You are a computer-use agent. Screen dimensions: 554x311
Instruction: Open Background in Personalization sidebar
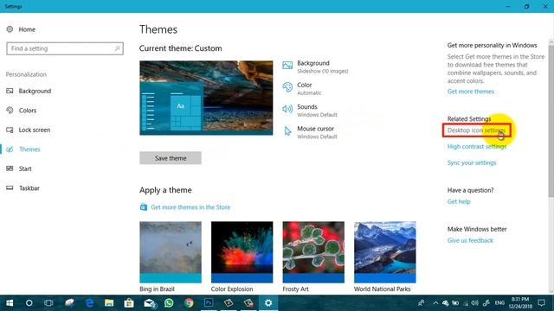tap(35, 91)
